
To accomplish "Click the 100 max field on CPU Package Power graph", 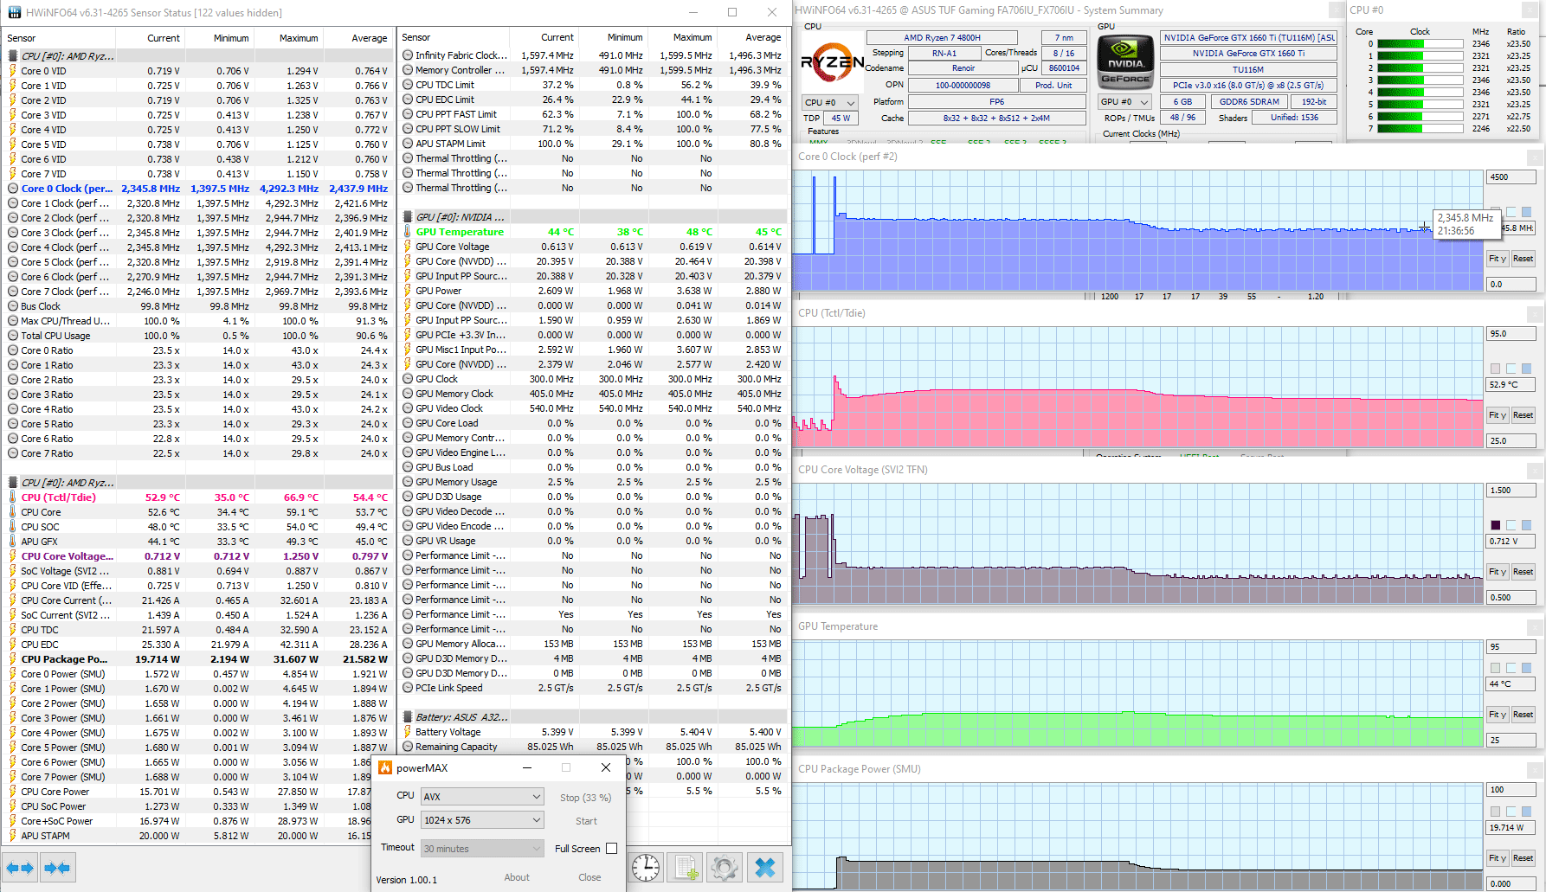I will click(x=1511, y=790).
